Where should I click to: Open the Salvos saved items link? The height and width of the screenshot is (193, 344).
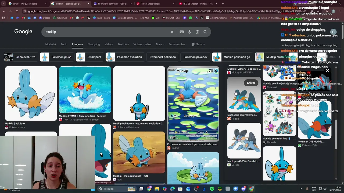coord(198,44)
